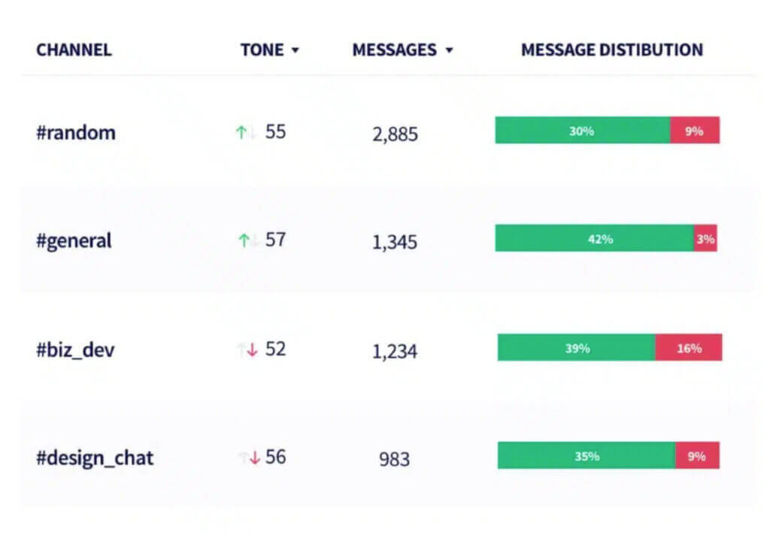
Task: Click the red down arrow for #biz_dev tone
Action: coord(253,350)
